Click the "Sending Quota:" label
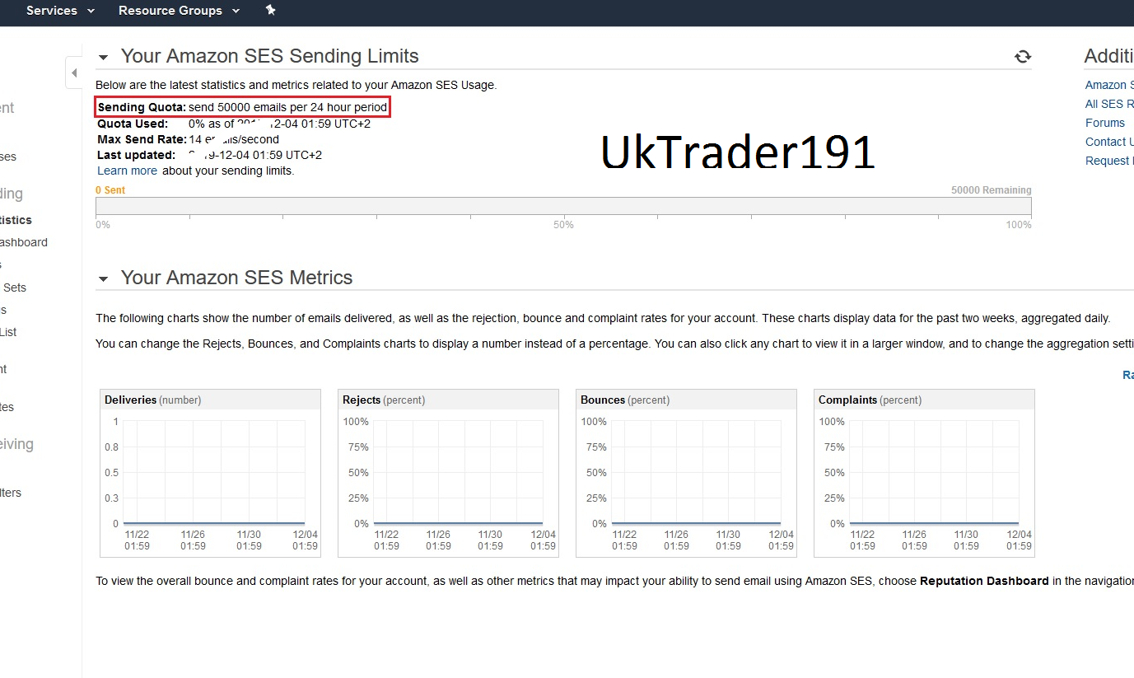 coord(142,107)
